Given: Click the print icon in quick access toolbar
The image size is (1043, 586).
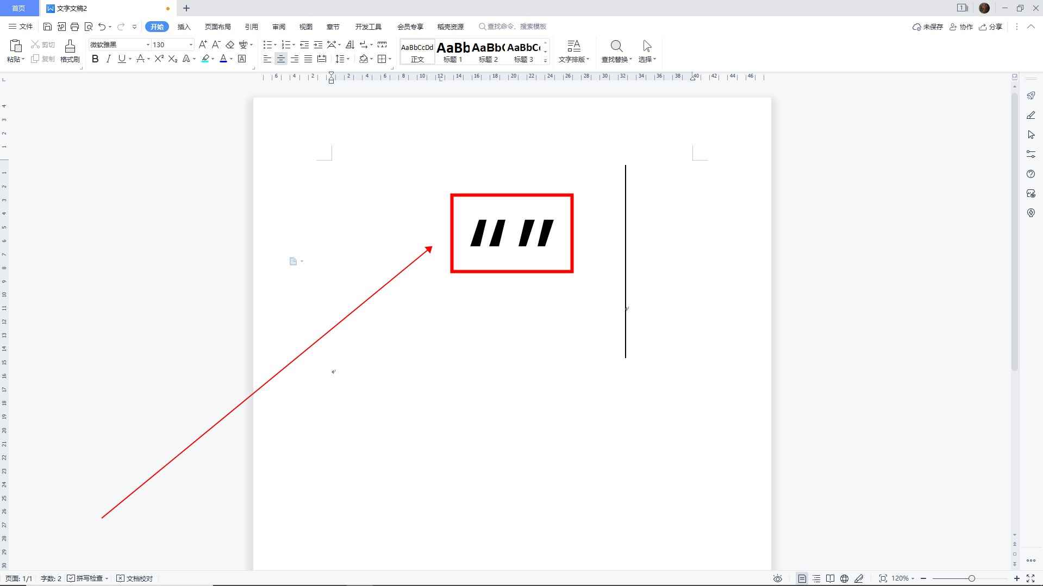Looking at the screenshot, I should click(x=75, y=27).
